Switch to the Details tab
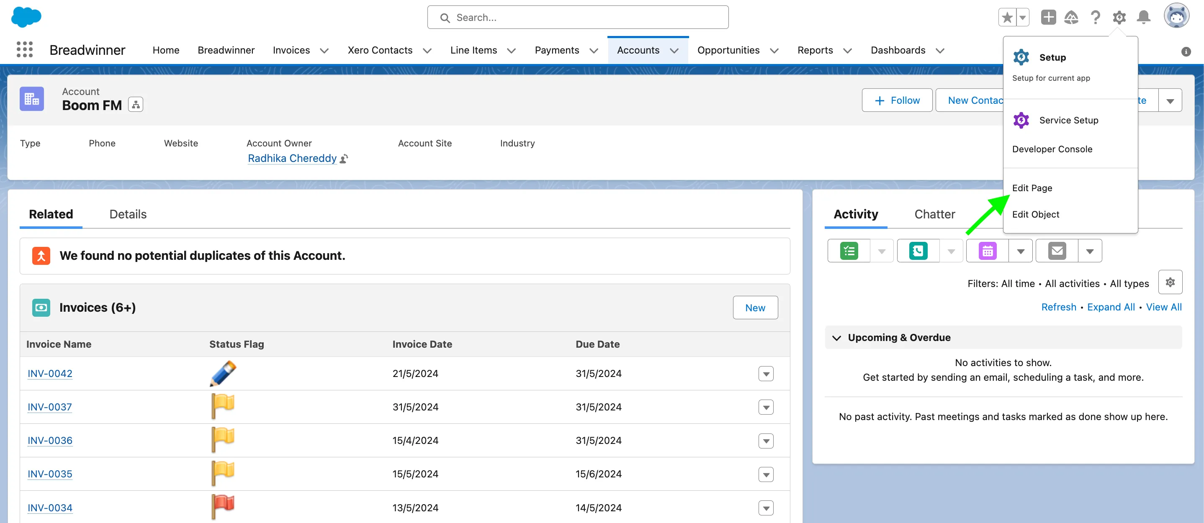The image size is (1204, 523). tap(128, 214)
